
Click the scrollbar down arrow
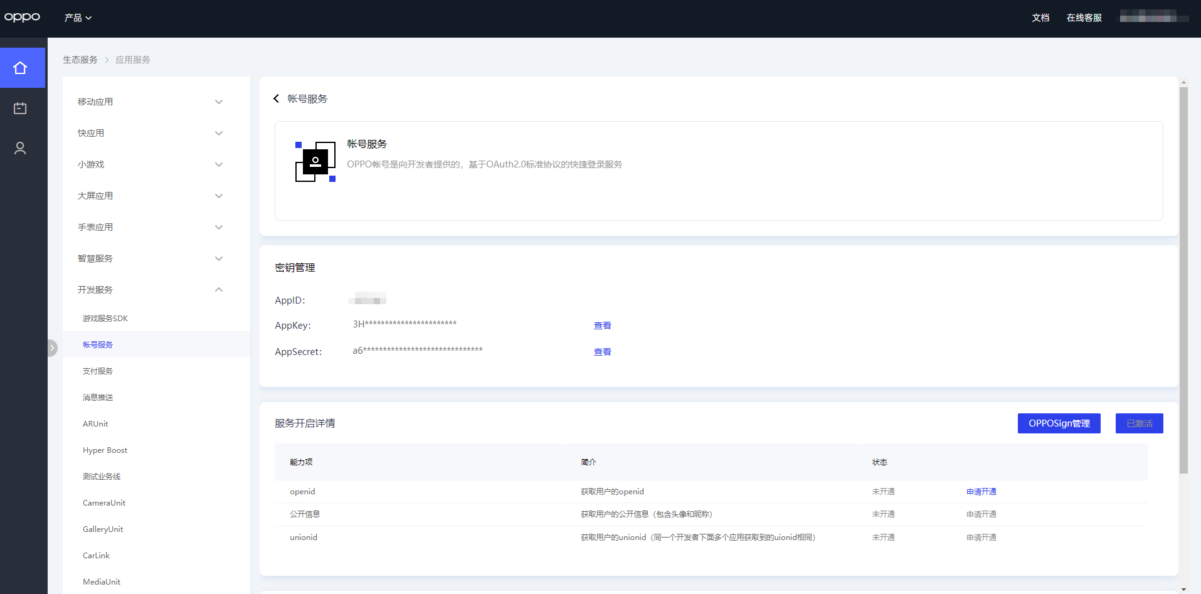pos(1183,590)
